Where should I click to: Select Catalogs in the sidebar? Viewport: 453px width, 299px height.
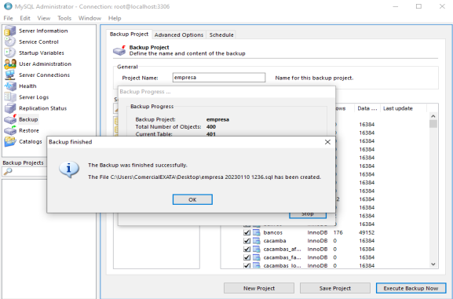click(x=31, y=141)
